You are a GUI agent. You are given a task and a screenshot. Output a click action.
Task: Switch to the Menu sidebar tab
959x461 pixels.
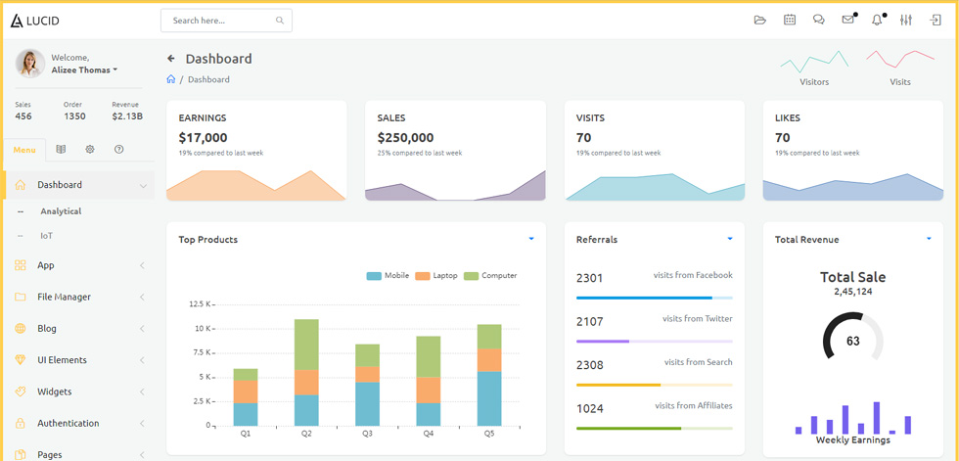[x=24, y=150]
